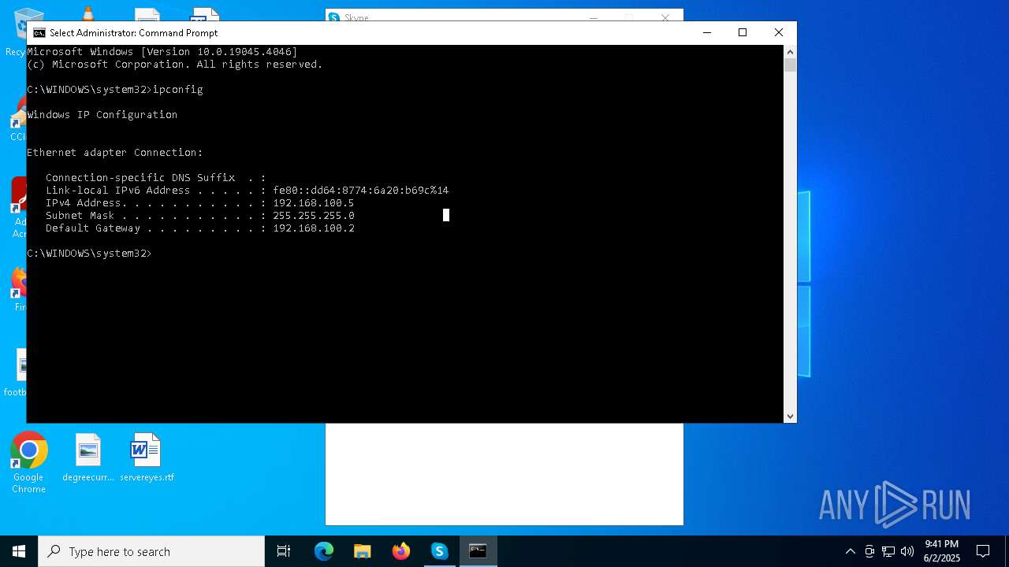This screenshot has height=567, width=1009.
Task: Open the Google Chrome desktop shortcut
Action: tap(28, 463)
